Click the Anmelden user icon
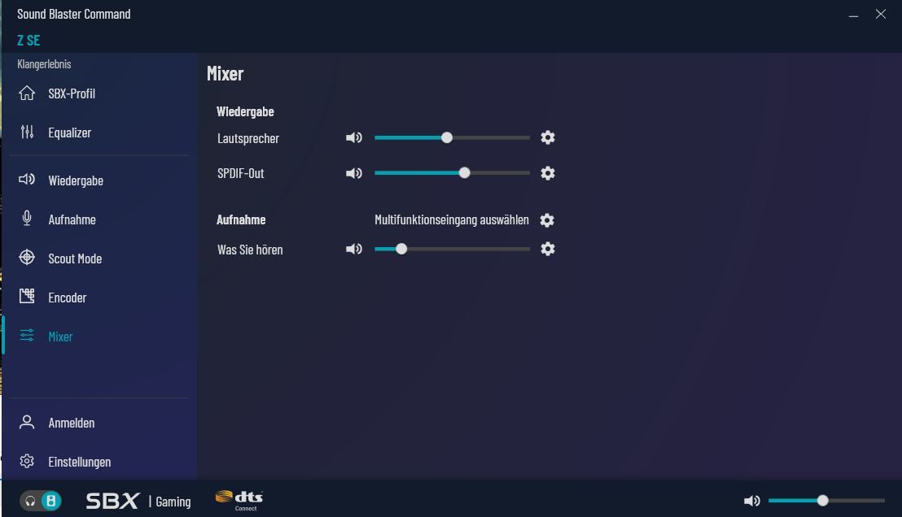 tap(27, 422)
